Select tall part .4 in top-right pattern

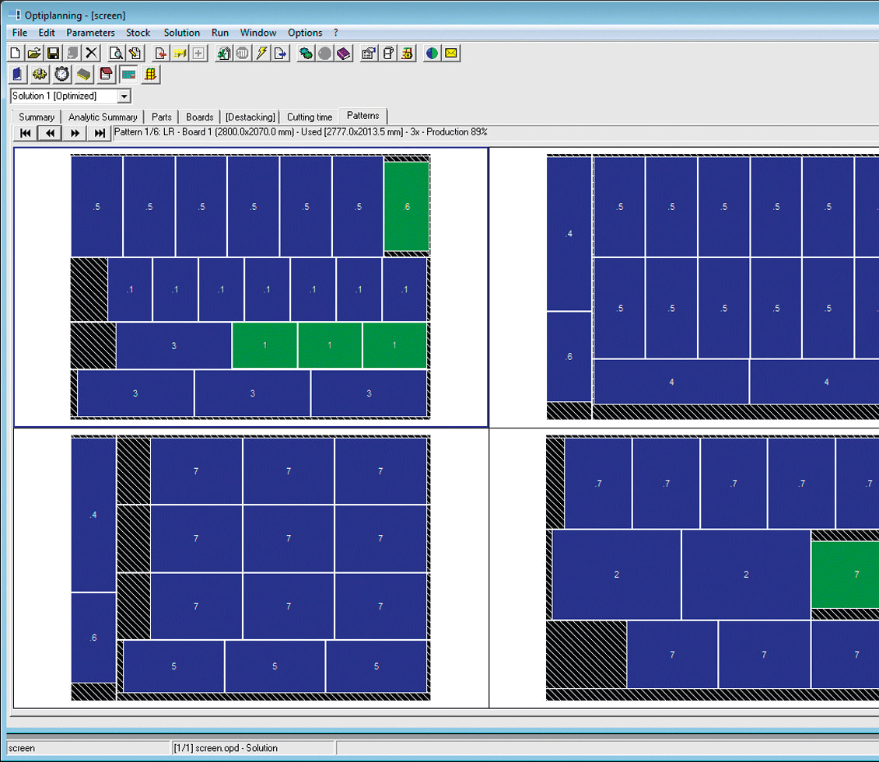pyautogui.click(x=569, y=233)
